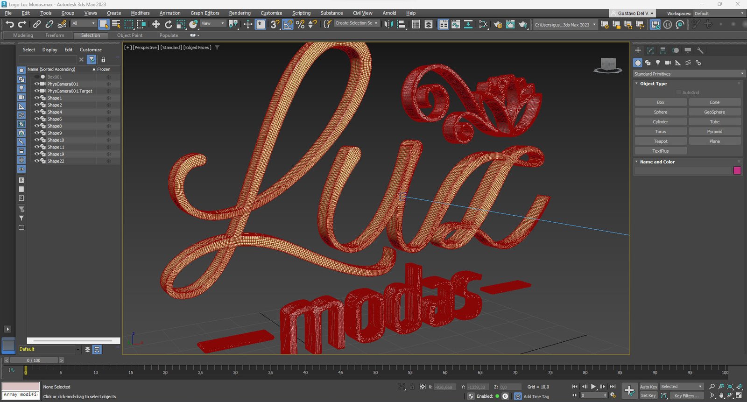Click the MAXScript listener pink field
Screen dimensions: 747x402
21,387
